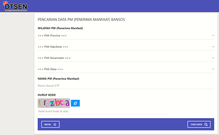This screenshot has height=135, width=219.
Task: Refresh the captcha code image
Action: [75, 103]
